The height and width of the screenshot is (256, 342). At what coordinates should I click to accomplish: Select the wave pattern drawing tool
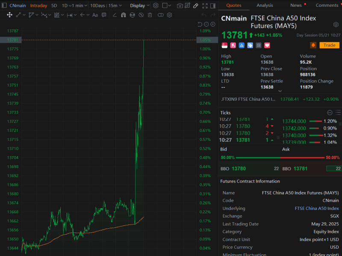(x=44, y=15)
